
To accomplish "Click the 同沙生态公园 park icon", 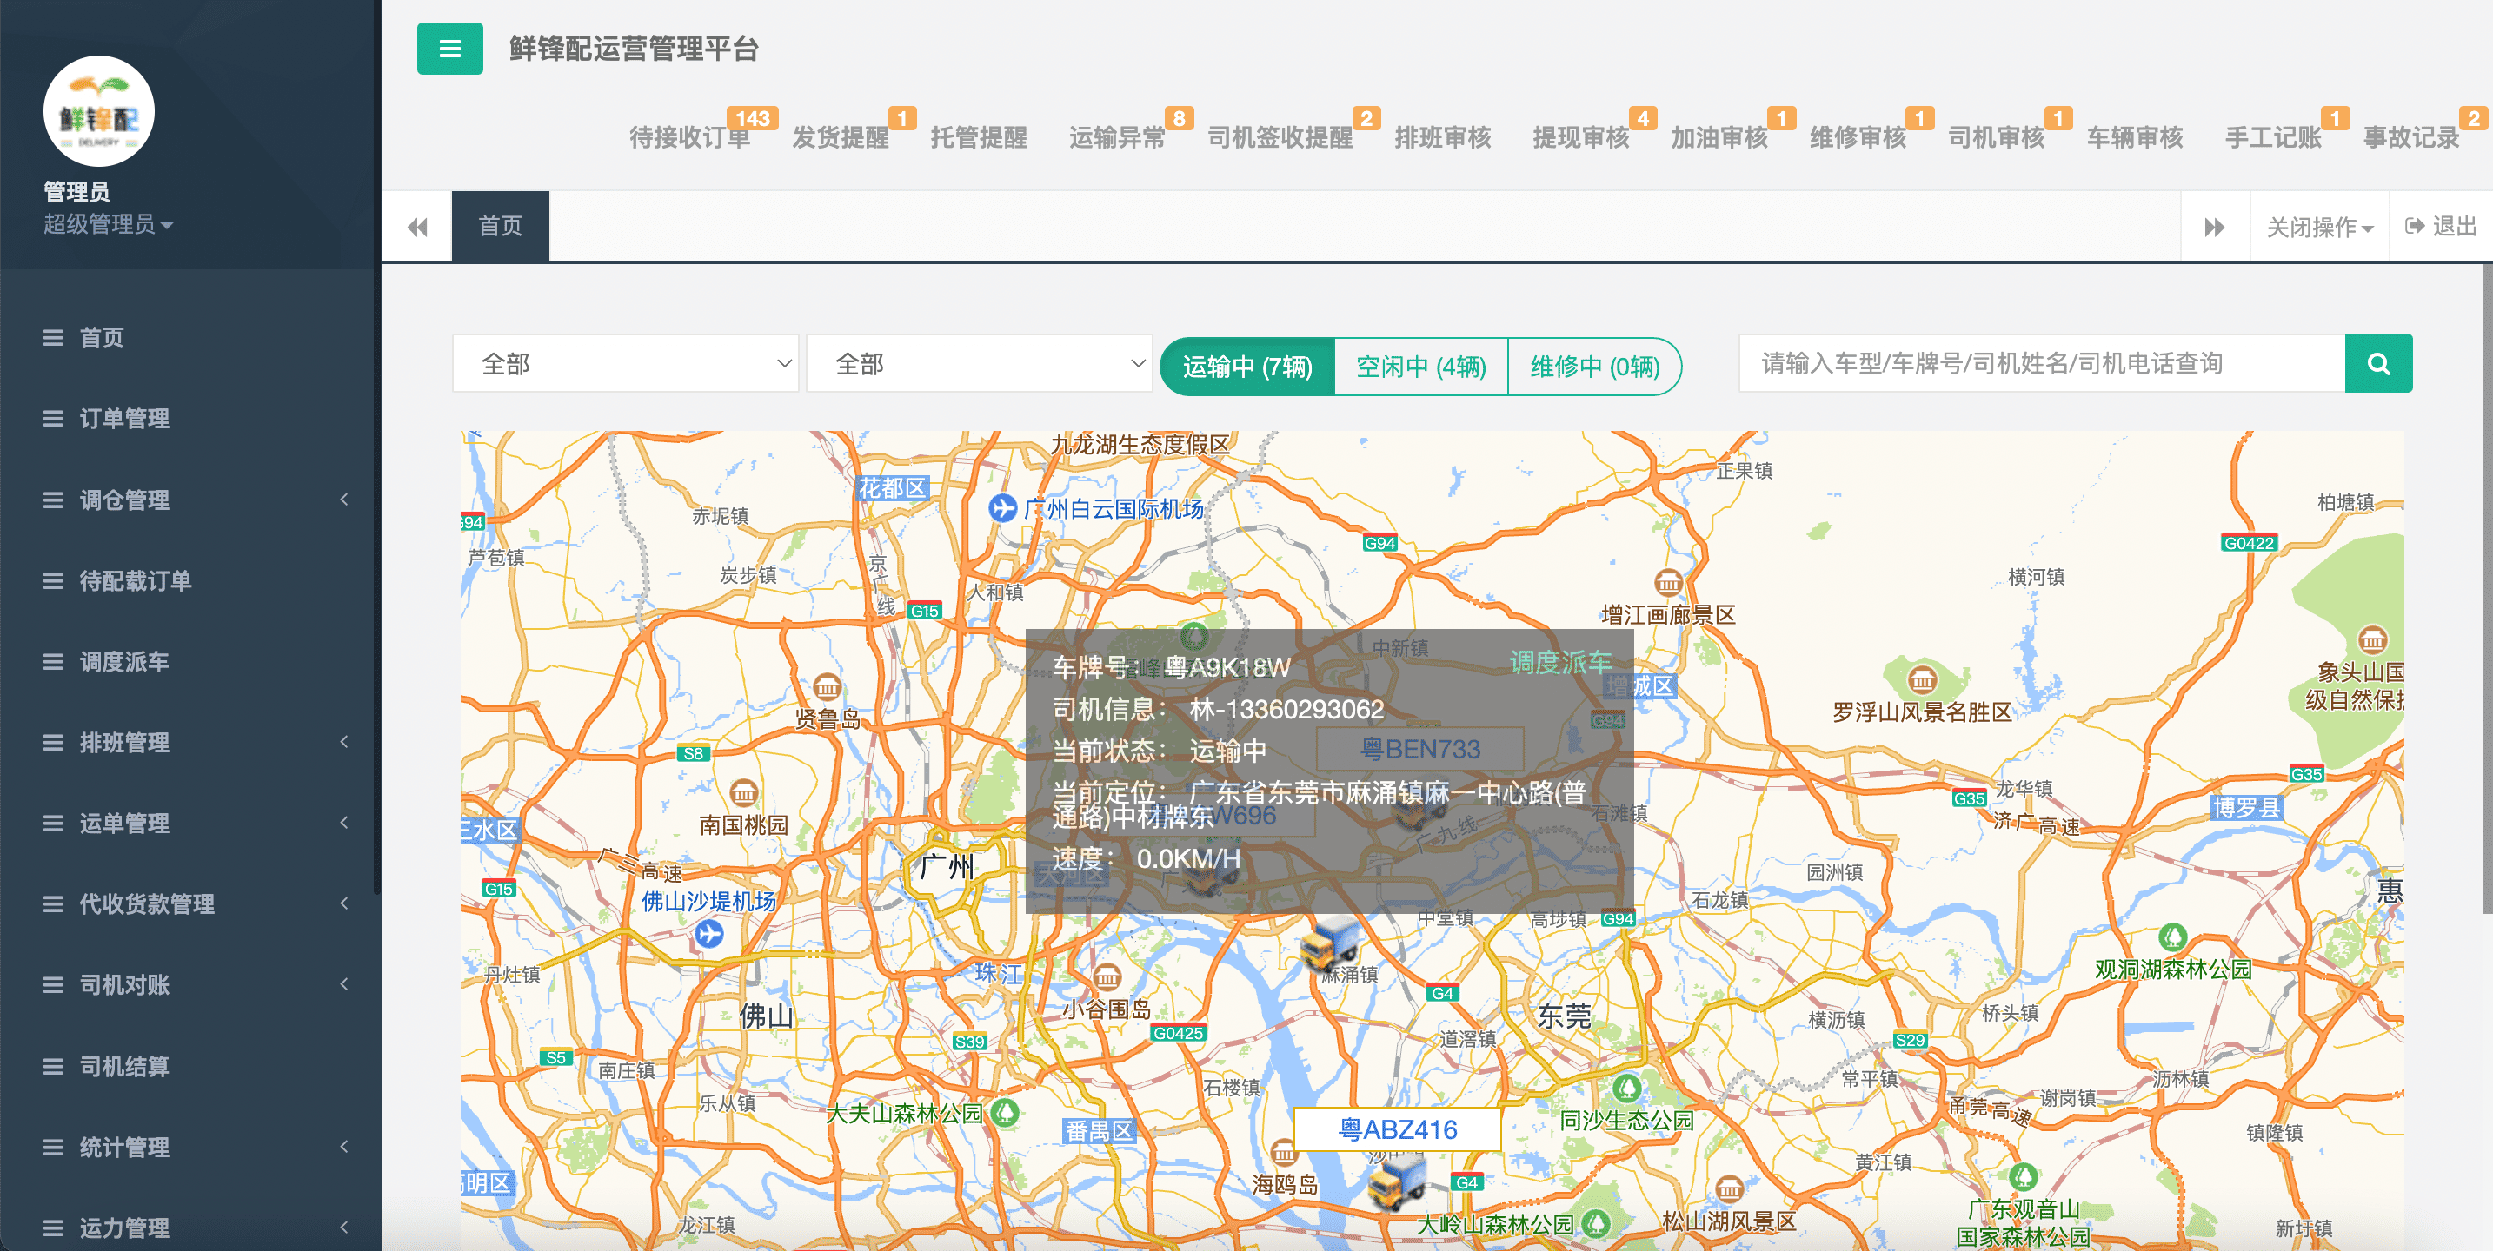I will point(1627,1089).
